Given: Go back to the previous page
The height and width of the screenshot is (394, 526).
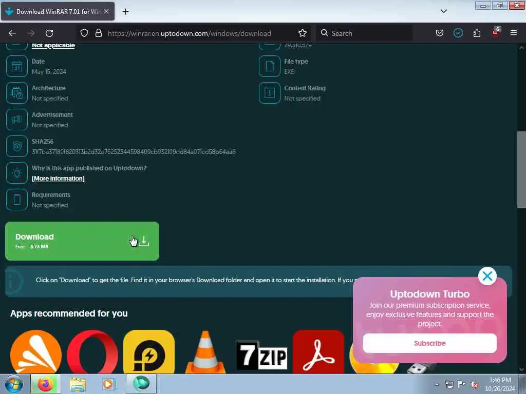Looking at the screenshot, I should pos(12,33).
